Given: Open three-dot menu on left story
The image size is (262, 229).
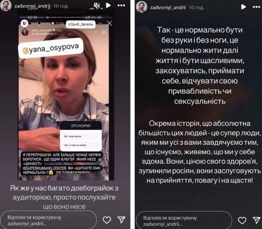Looking at the screenshot, I should (x=121, y=5).
